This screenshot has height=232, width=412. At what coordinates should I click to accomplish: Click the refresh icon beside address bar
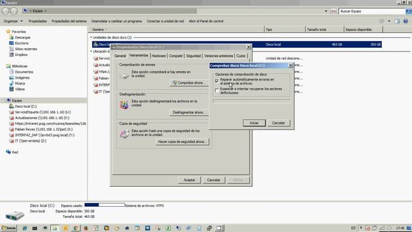click(333, 11)
